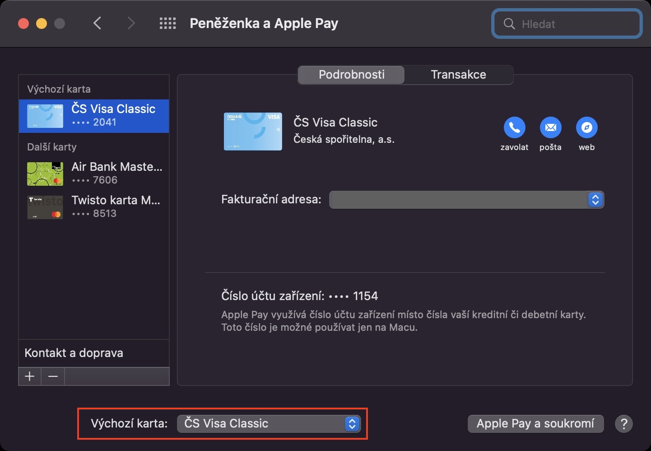Image resolution: width=651 pixels, height=451 pixels.
Task: Remove selected card with minus button
Action: point(53,376)
